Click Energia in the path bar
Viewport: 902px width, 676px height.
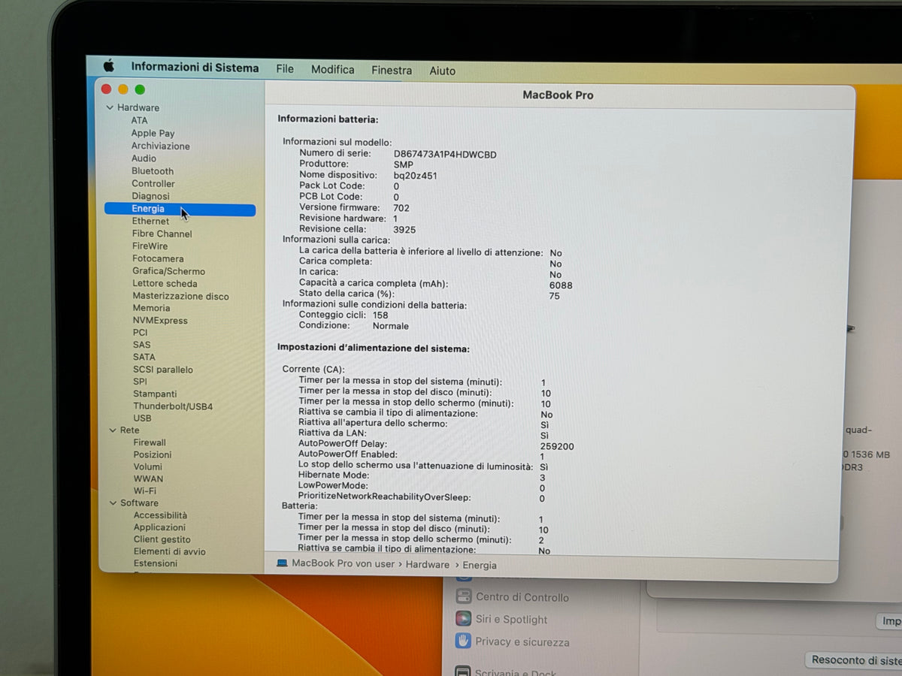click(480, 566)
